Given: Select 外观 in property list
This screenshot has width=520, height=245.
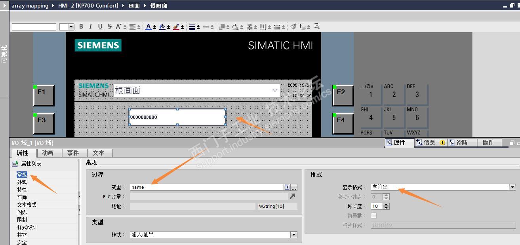Looking at the screenshot, I should pyautogui.click(x=22, y=182).
